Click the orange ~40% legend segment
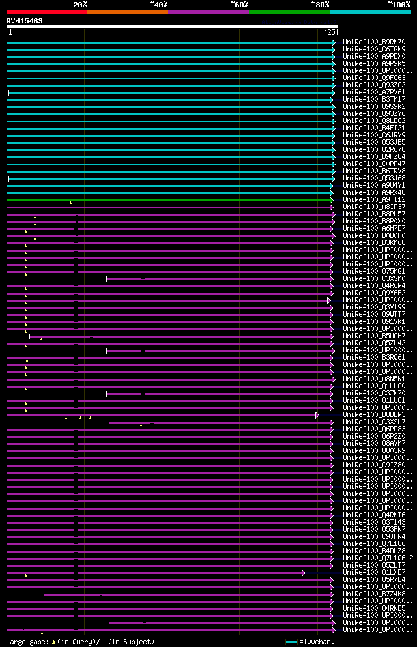 128,12
